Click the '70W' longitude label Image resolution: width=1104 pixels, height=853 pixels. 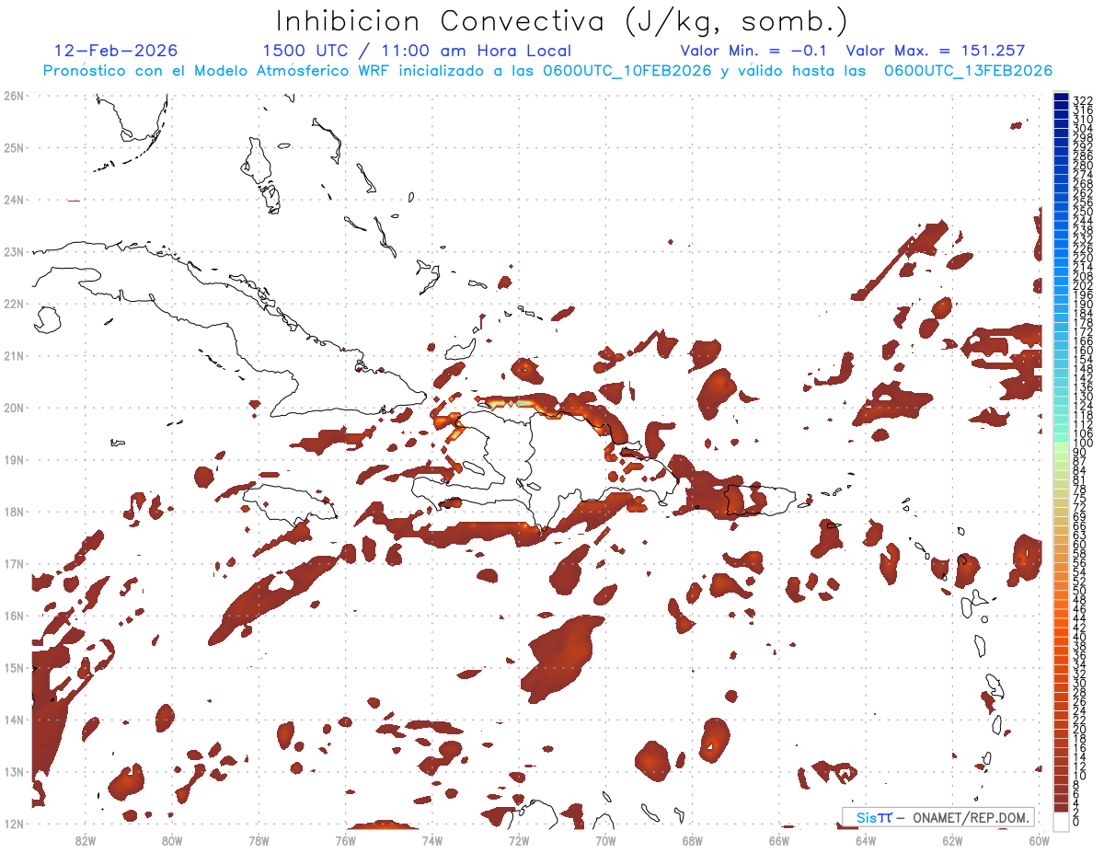point(605,840)
